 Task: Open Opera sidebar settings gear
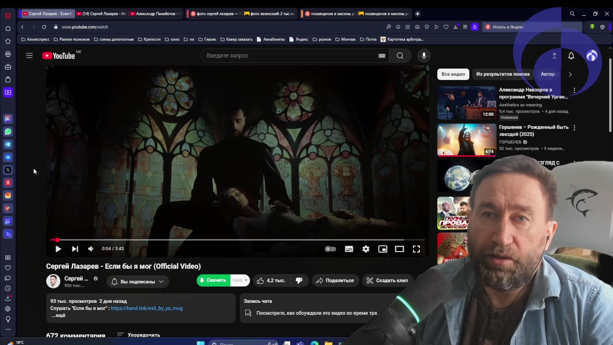click(x=8, y=309)
